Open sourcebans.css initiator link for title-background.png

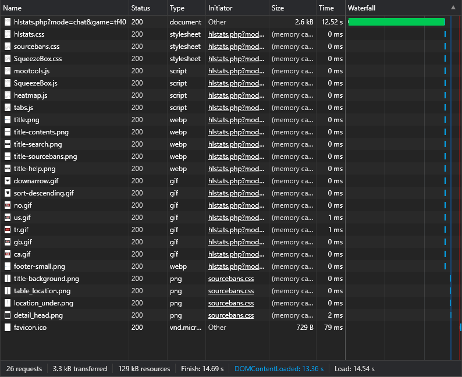click(231, 279)
